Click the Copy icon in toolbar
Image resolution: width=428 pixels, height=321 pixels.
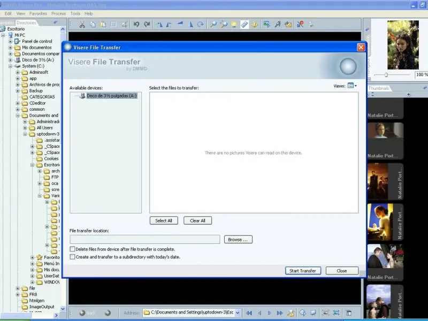click(x=93, y=25)
